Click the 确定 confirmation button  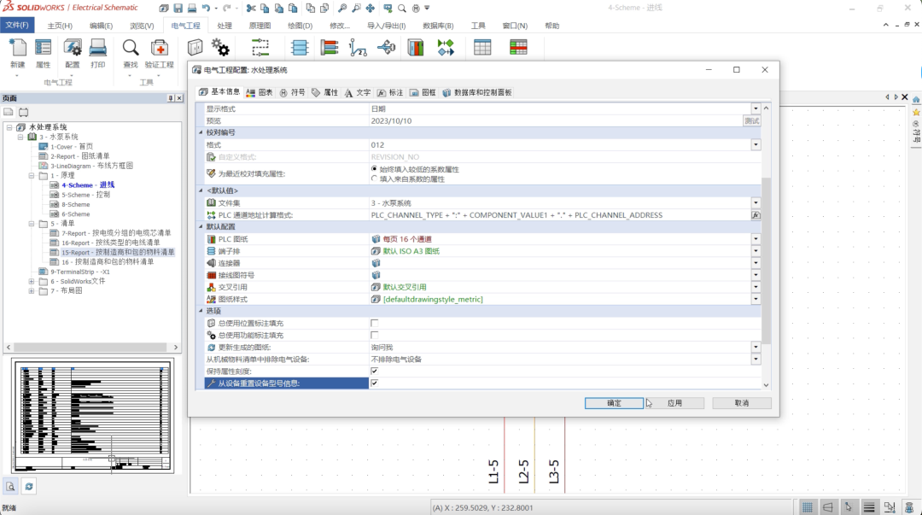[x=613, y=402]
